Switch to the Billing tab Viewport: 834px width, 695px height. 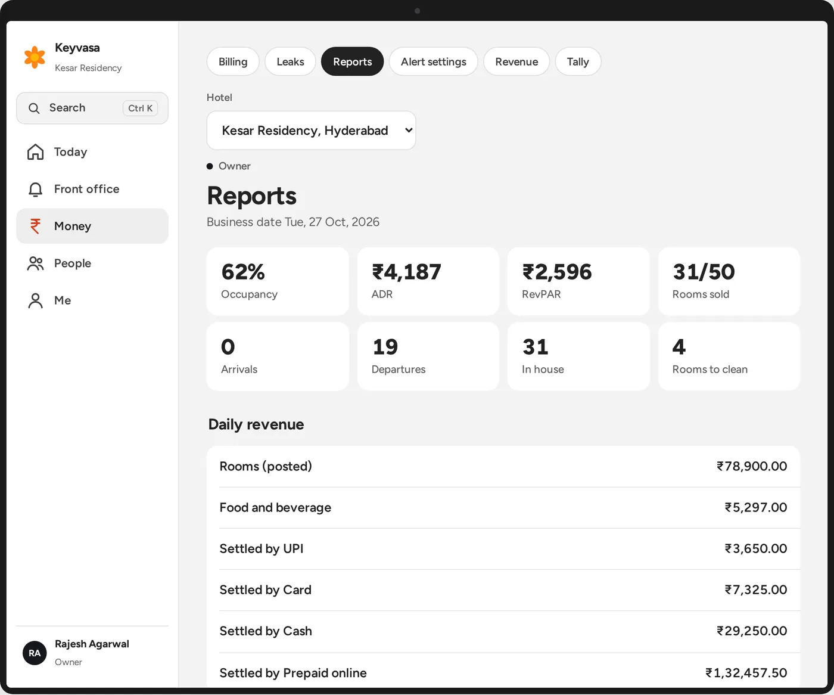pos(233,61)
